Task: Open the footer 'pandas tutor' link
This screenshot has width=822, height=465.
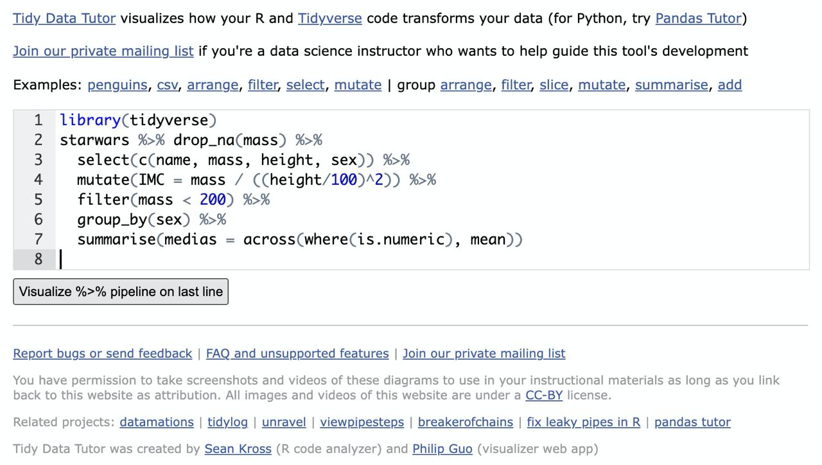Action: tap(692, 422)
